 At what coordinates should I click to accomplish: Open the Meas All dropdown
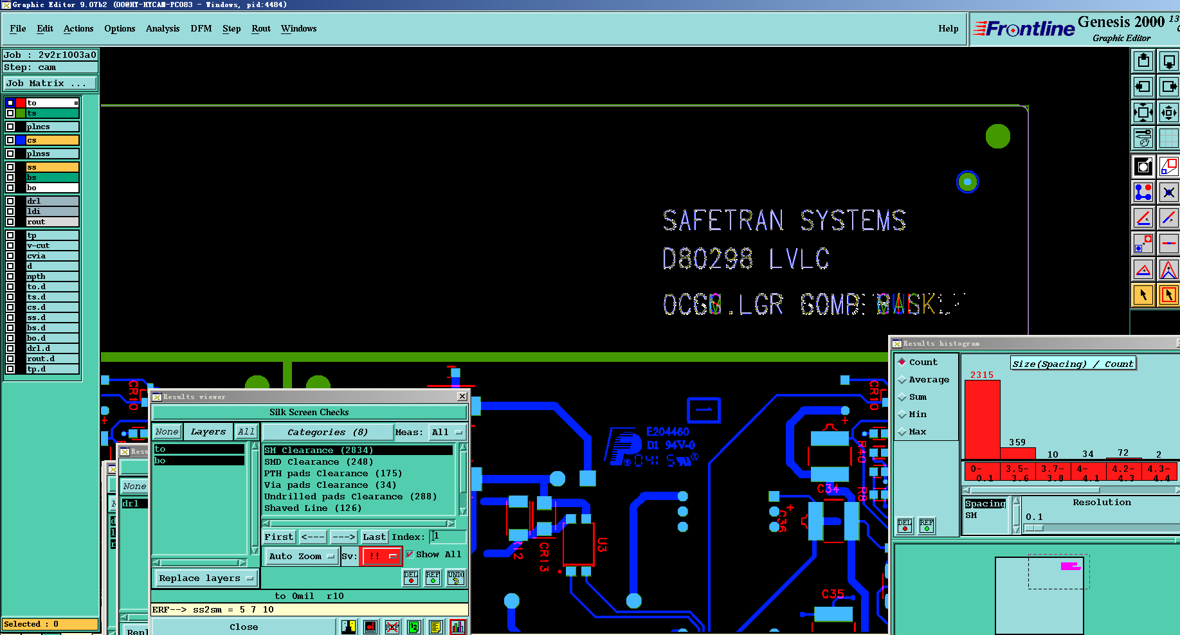pyautogui.click(x=447, y=432)
